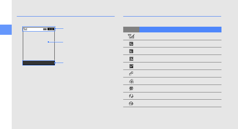Click the blue table header bar
Screen dimensions: 238x129
tap(180, 29)
